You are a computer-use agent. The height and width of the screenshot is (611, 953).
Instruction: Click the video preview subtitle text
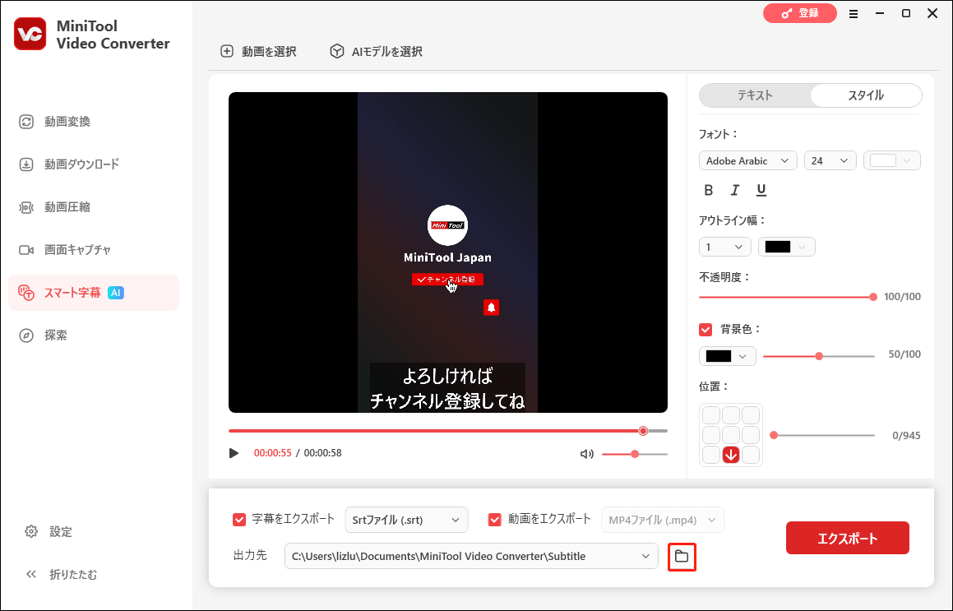click(447, 388)
